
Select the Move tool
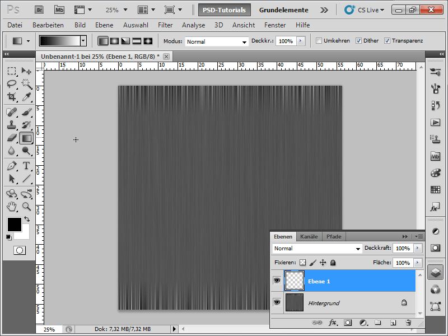click(26, 71)
